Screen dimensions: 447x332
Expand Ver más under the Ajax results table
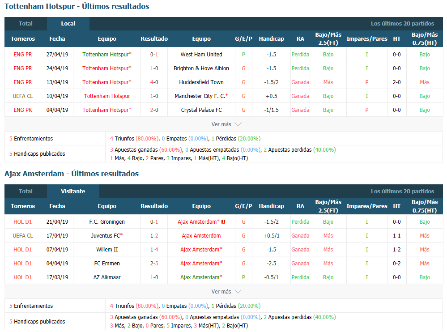point(226,292)
